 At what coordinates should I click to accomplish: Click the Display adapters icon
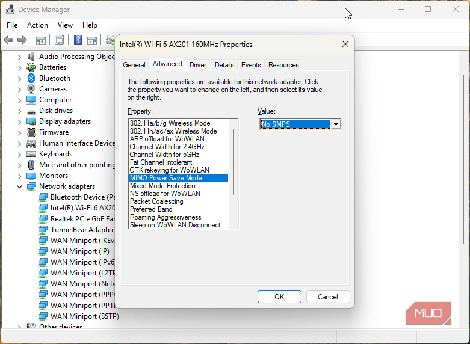pyautogui.click(x=31, y=121)
